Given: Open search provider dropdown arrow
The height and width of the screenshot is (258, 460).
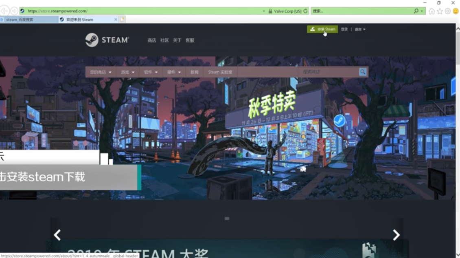Looking at the screenshot, I should coord(422,11).
